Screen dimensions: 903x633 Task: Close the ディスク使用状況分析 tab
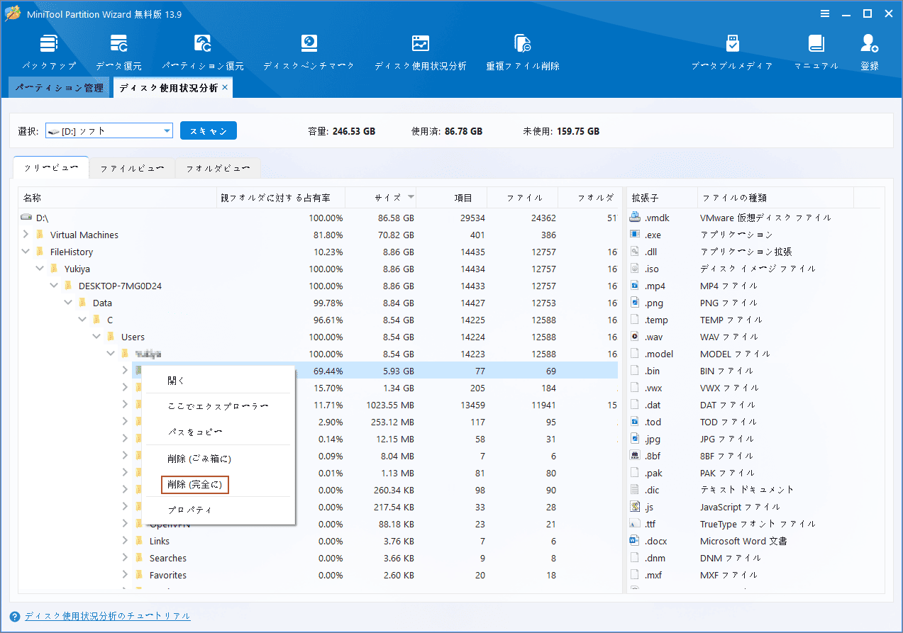click(225, 87)
